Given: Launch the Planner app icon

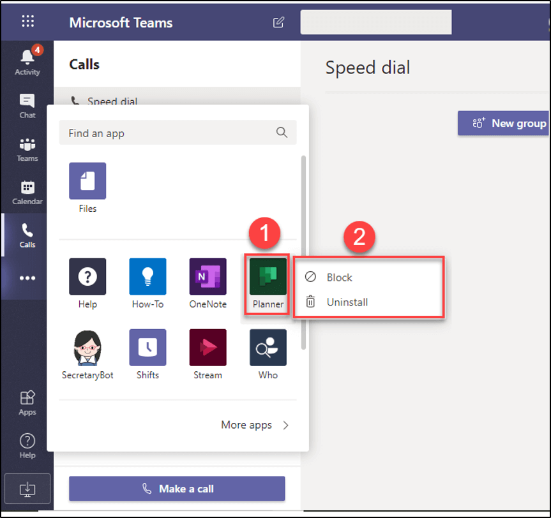Looking at the screenshot, I should (267, 276).
